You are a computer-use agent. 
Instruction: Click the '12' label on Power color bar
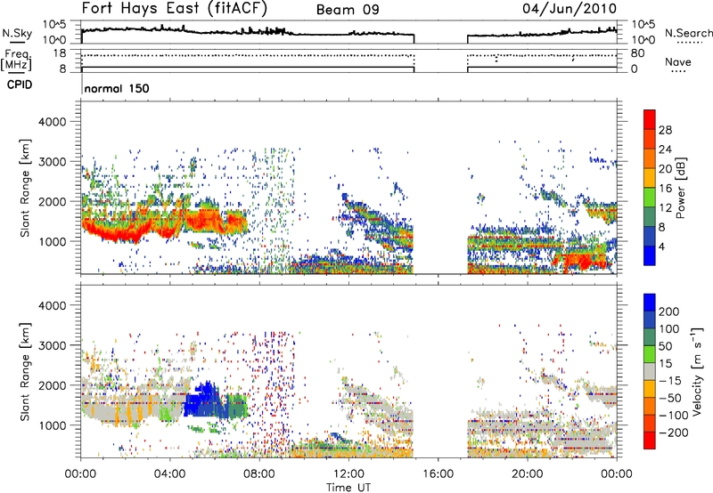click(x=665, y=208)
